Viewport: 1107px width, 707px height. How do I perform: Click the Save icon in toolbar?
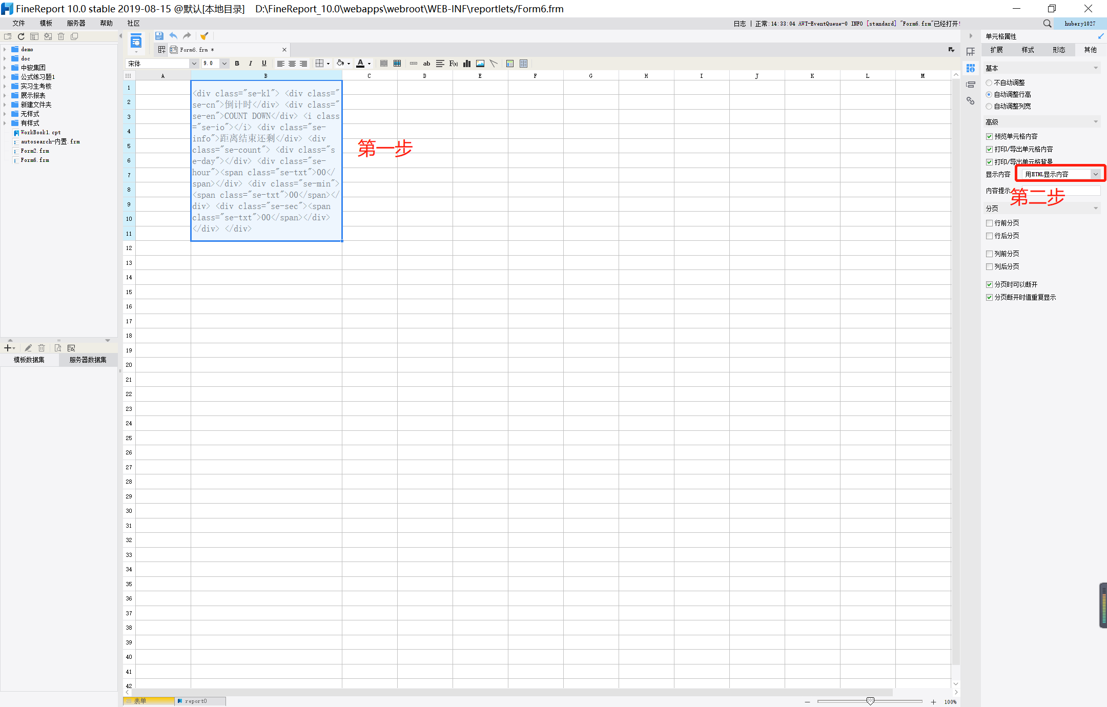point(159,36)
